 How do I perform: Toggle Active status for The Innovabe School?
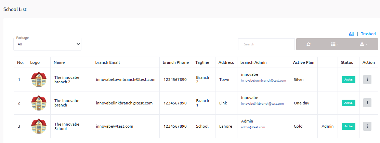(x=348, y=126)
